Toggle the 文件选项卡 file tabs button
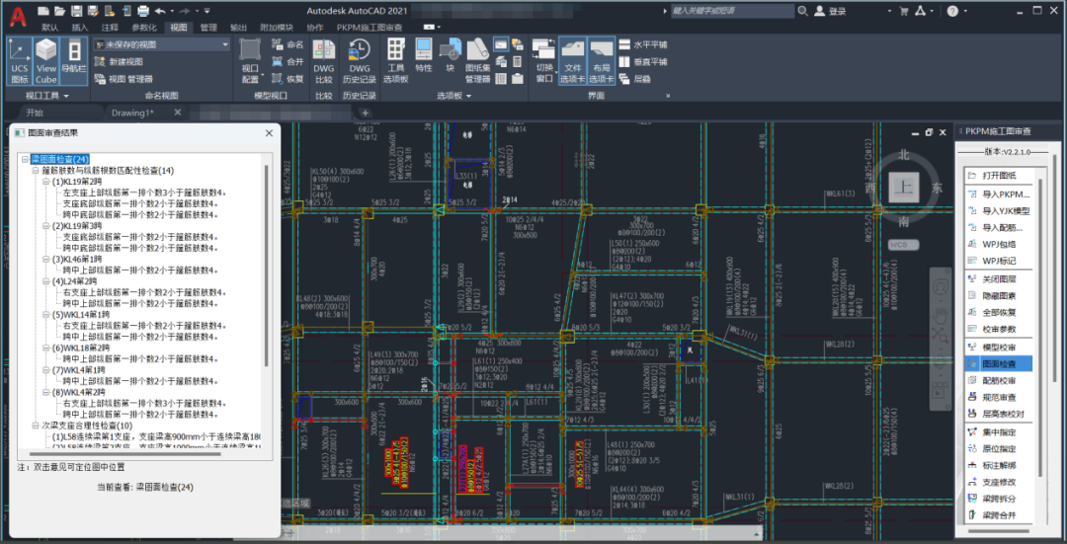This screenshot has height=544, width=1067. (572, 60)
